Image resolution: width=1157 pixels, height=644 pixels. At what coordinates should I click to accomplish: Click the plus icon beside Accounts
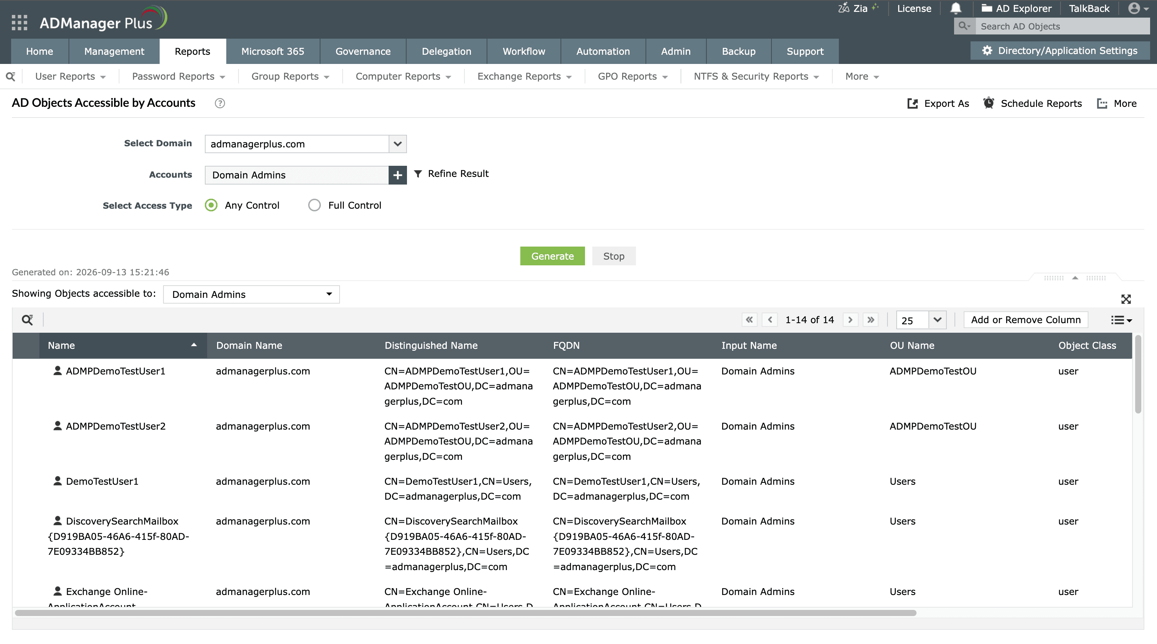[397, 175]
